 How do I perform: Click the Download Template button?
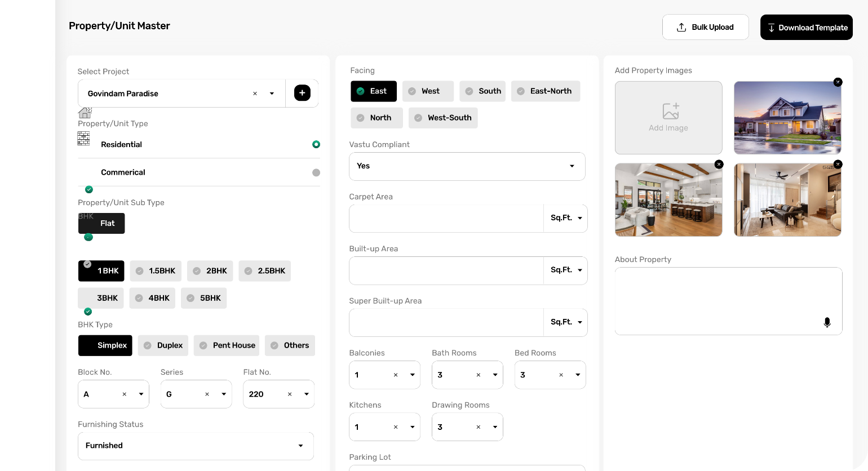click(x=807, y=27)
